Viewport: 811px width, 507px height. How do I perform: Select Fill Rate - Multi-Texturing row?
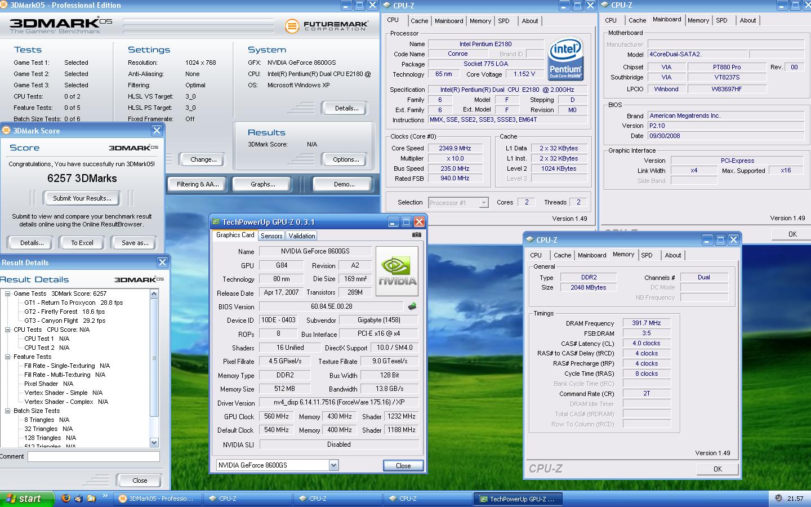click(64, 375)
